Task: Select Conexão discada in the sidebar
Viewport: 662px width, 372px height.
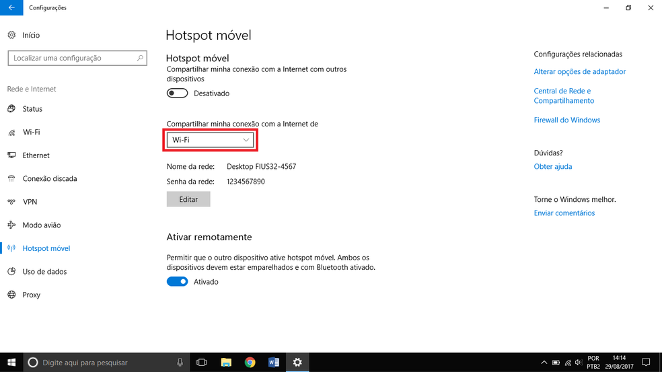Action: tap(50, 179)
